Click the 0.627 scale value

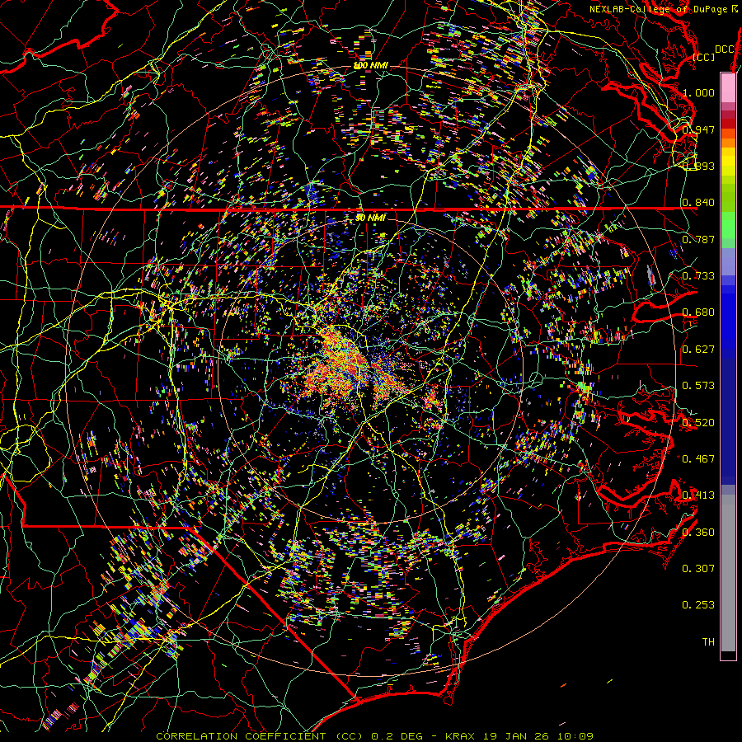coord(698,350)
